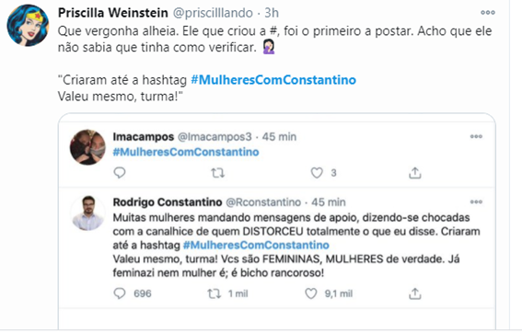This screenshot has width=522, height=333.
Task: Like the Imacampos tweet with 3 likes
Action: click(x=317, y=173)
